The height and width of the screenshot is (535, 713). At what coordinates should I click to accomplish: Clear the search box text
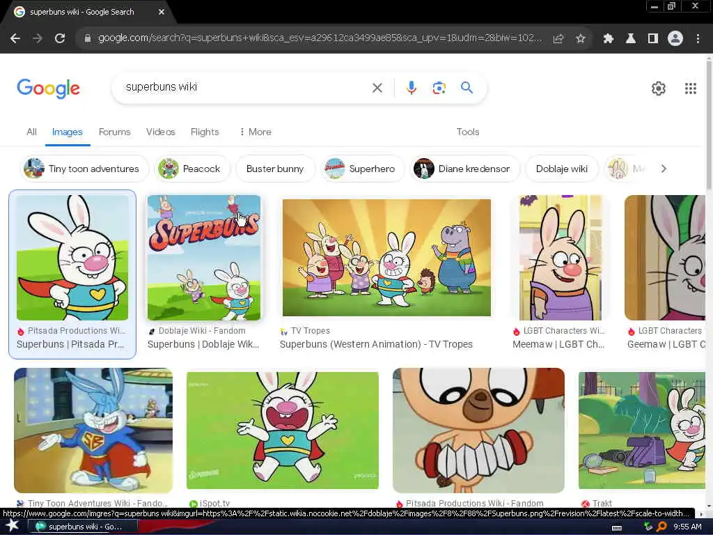pos(377,88)
